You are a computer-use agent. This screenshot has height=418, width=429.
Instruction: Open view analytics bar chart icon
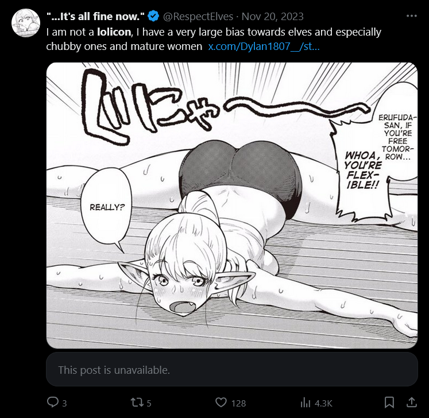[x=305, y=402]
